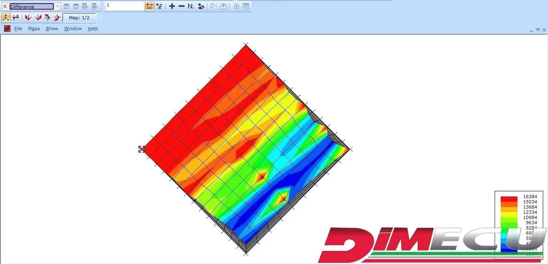Click the grayed copy icon
This screenshot has width=548, height=264.
tap(214, 6)
